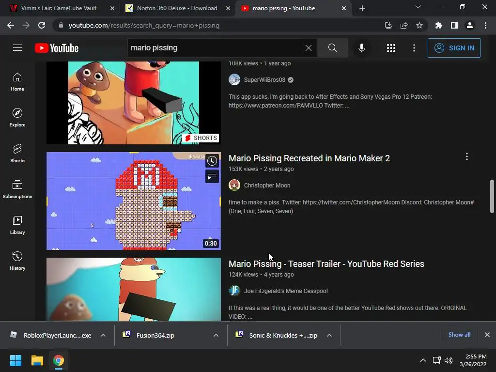Switch to Vimm's Lair GameCube Vault tab

pyautogui.click(x=59, y=8)
